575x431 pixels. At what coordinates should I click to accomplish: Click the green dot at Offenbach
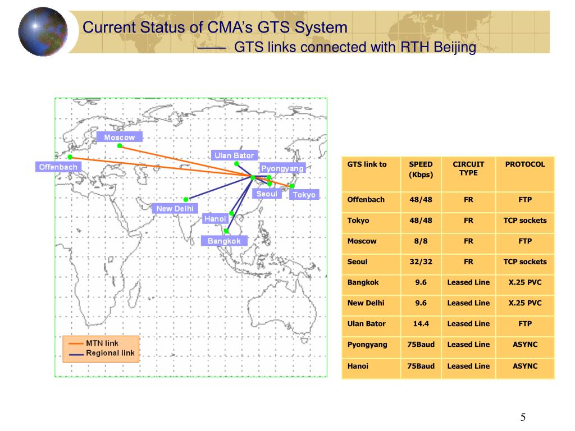(x=70, y=157)
